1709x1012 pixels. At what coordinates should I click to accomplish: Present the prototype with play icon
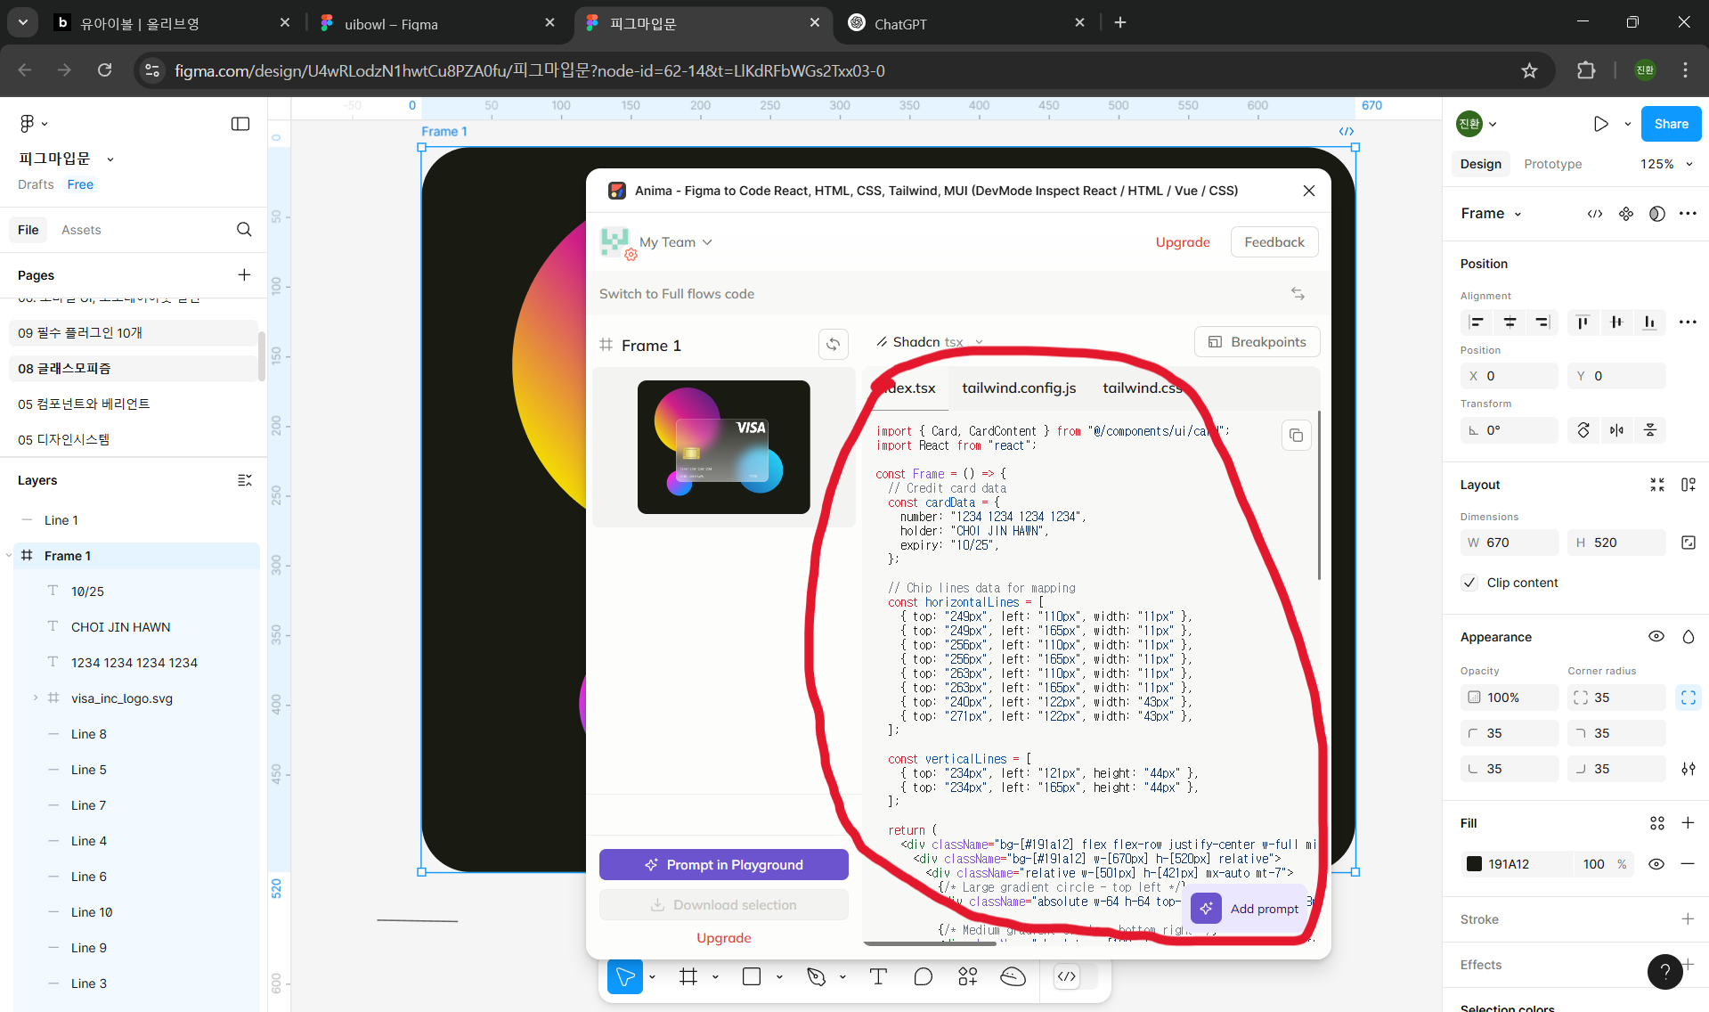pos(1600,124)
